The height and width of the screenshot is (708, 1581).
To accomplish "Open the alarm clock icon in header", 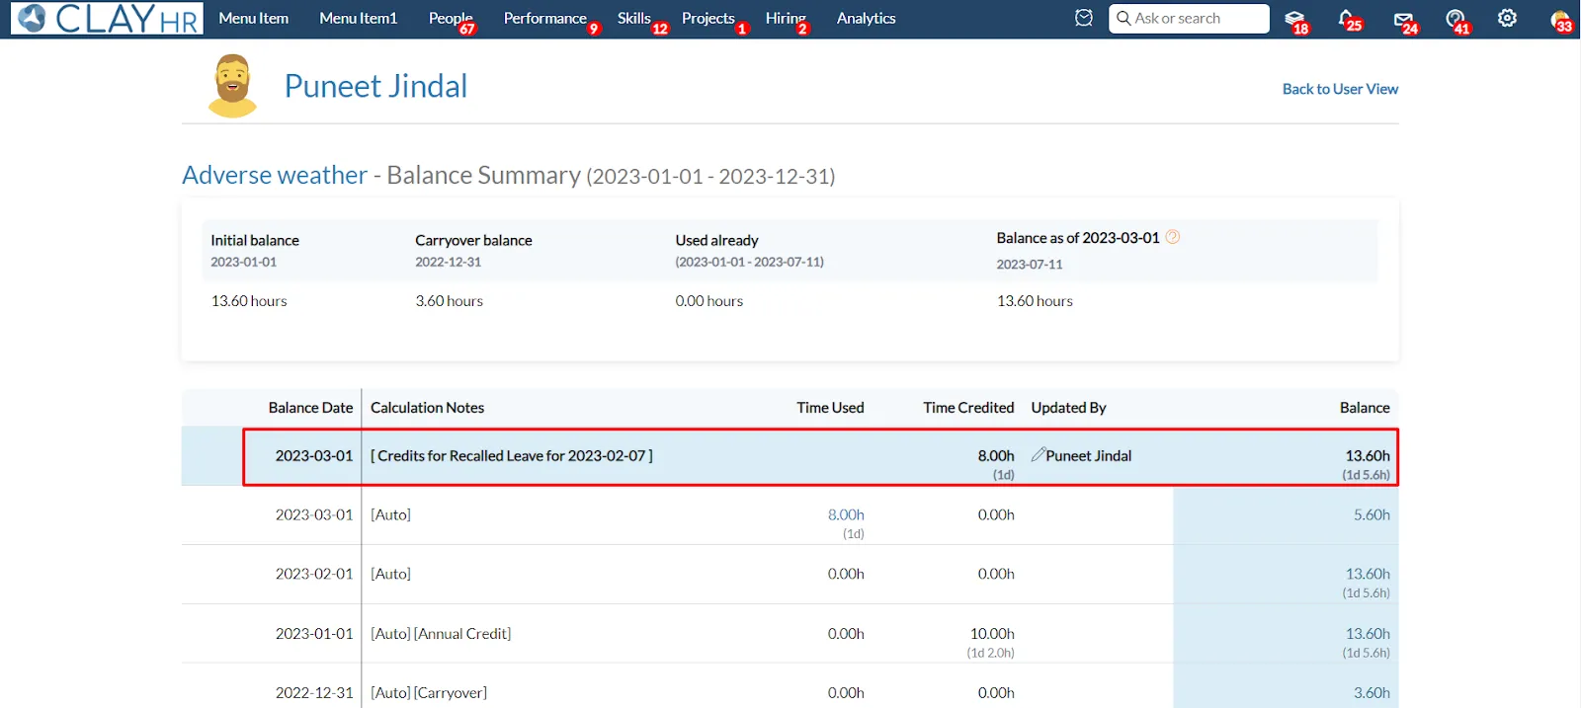I will (x=1084, y=18).
